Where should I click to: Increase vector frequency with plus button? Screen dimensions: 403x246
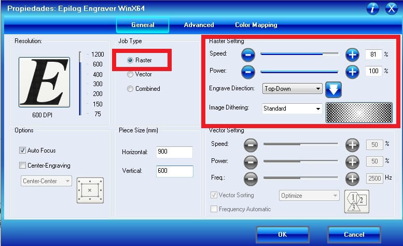(x=352, y=179)
